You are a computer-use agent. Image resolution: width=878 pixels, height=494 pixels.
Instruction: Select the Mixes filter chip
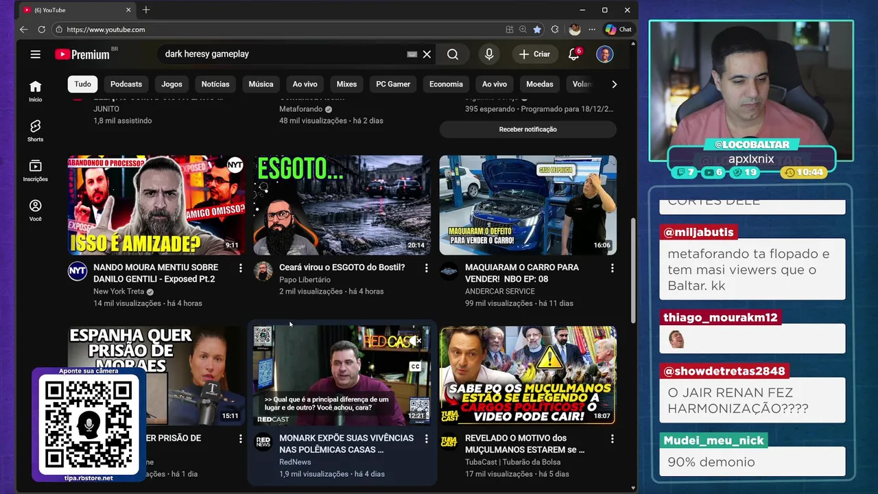(346, 84)
